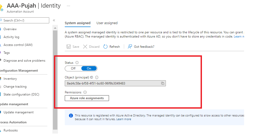The height and width of the screenshot is (138, 253).
Task: Click the blue info icon in banner
Action: point(71,115)
